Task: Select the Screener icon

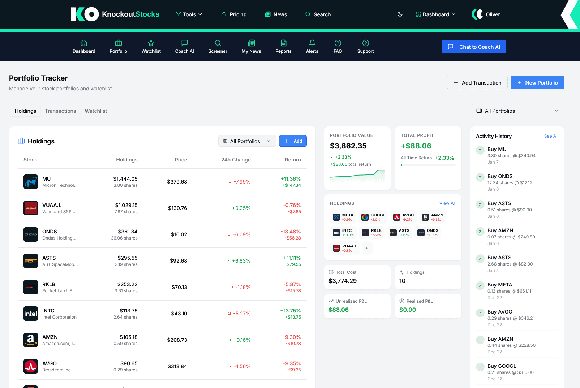Action: [x=218, y=43]
